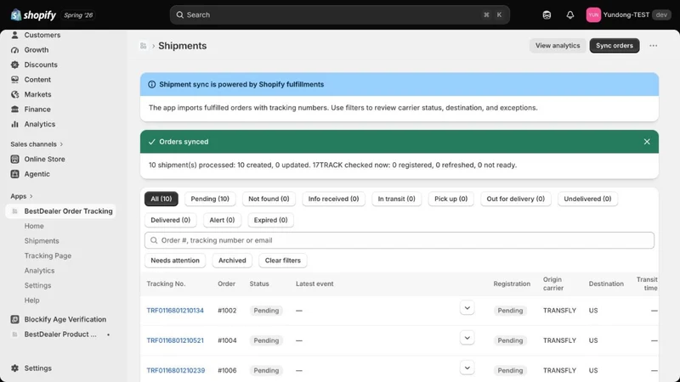The width and height of the screenshot is (680, 382).
Task: Focus the order, tracking number or email field
Action: (x=399, y=240)
